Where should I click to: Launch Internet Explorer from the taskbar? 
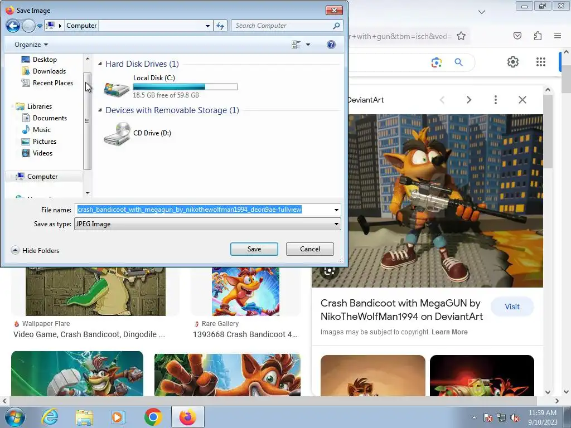coord(50,417)
